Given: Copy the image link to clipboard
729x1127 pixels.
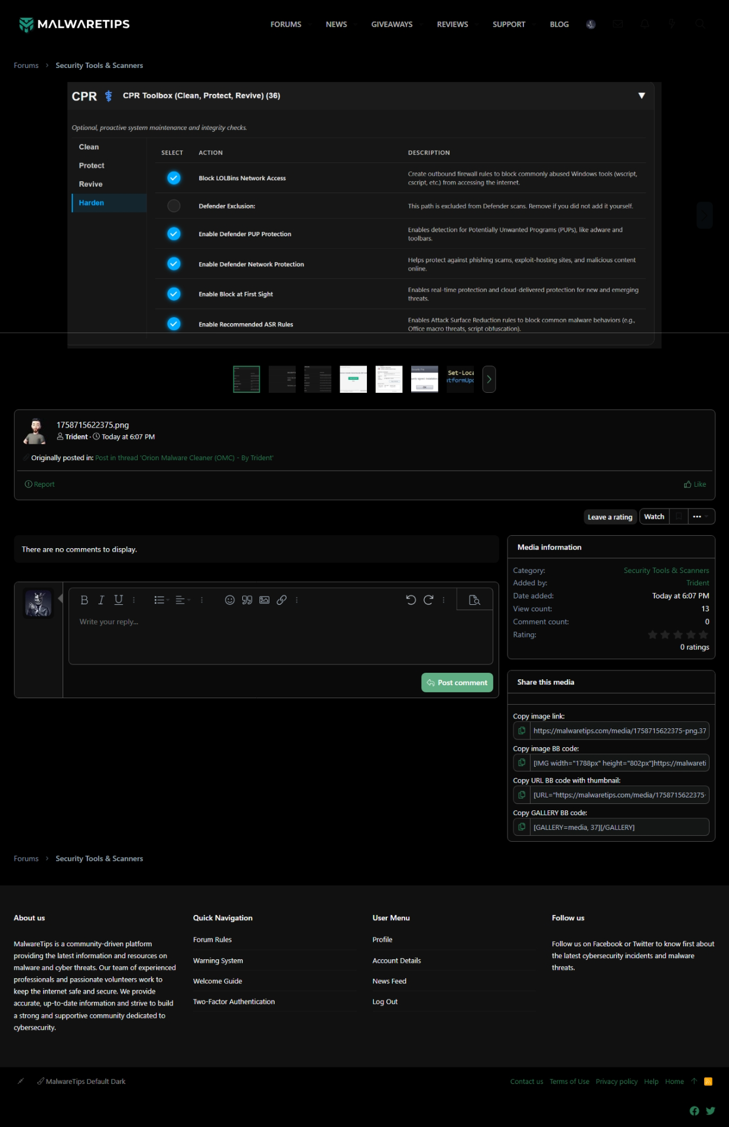Looking at the screenshot, I should click(522, 731).
